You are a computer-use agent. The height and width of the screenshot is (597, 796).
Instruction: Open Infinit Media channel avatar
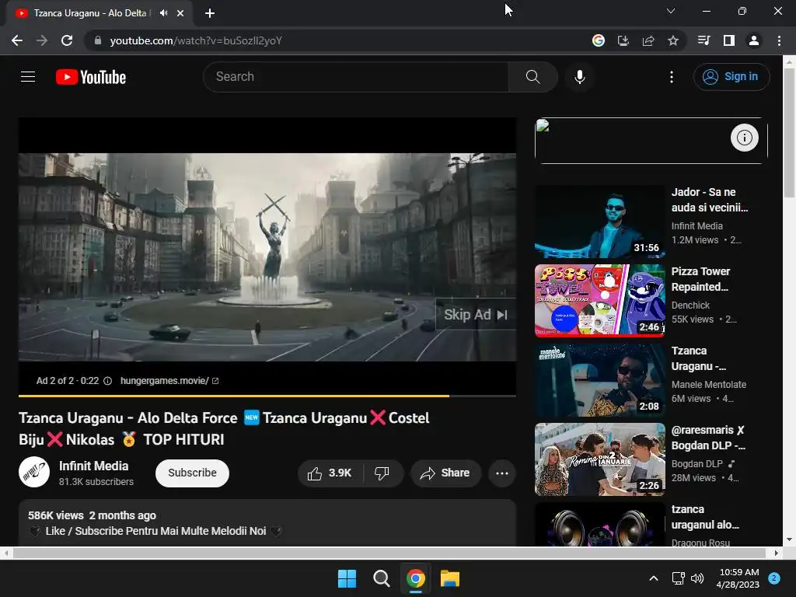(34, 472)
